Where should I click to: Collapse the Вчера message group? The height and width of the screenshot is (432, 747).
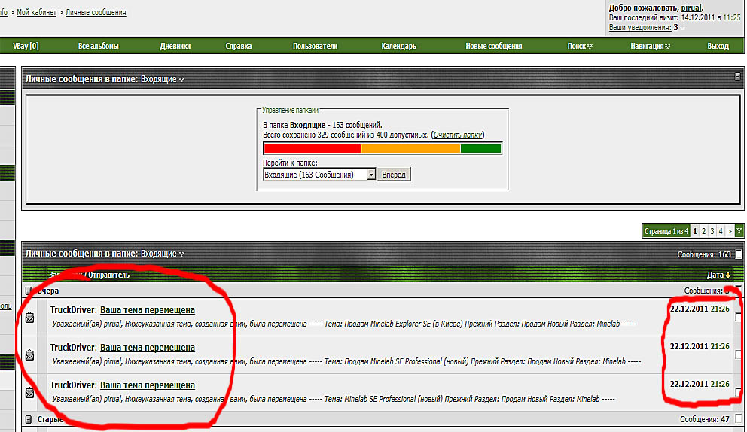tap(29, 291)
